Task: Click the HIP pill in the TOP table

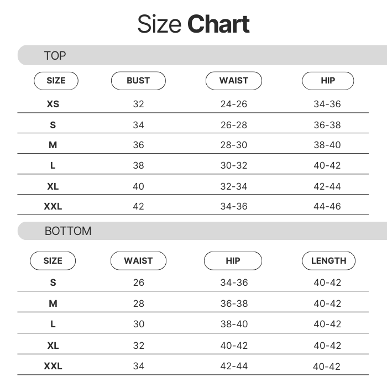Action: pos(328,81)
